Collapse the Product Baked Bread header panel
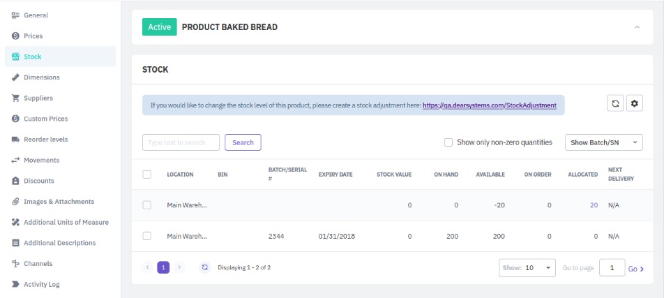 [637, 27]
